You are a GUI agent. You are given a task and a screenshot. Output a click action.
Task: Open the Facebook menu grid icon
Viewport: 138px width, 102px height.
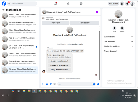tap(122, 4)
